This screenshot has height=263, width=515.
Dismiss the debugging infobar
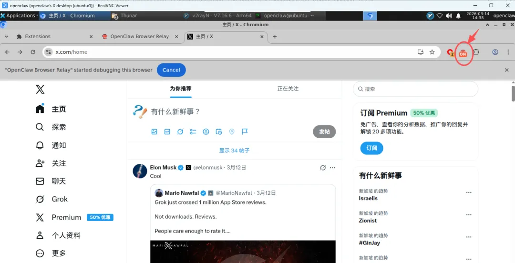[x=507, y=70]
